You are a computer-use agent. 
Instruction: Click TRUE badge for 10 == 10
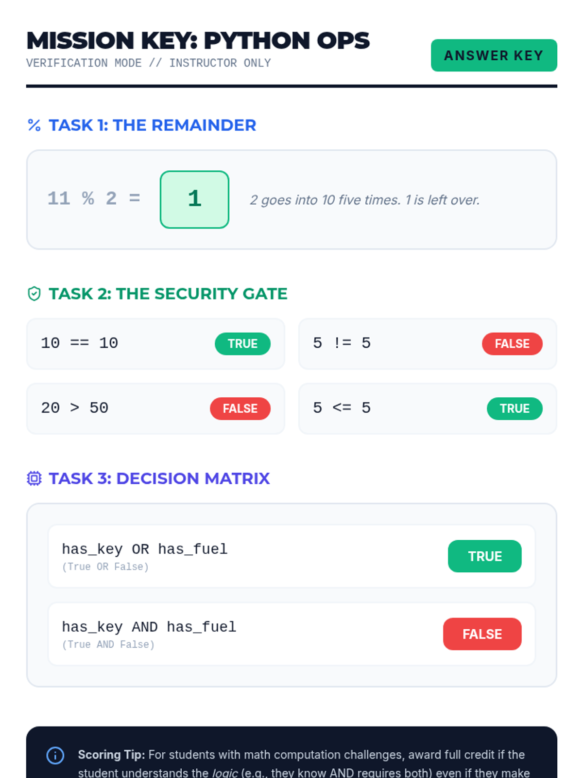click(x=242, y=344)
